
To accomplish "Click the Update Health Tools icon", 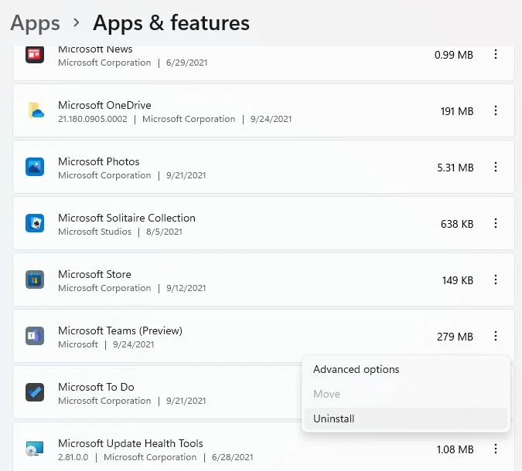I will click(35, 449).
